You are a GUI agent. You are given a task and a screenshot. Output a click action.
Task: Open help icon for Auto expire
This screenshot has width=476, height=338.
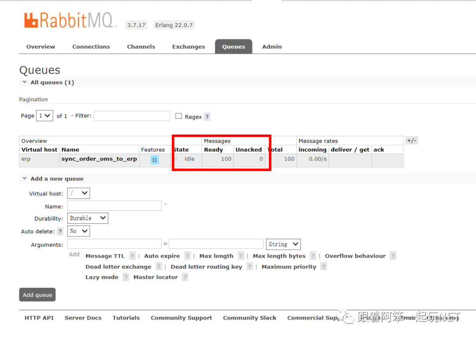(187, 256)
